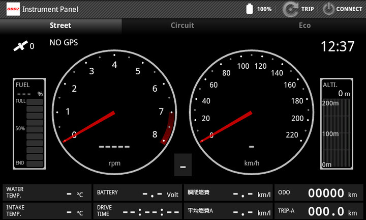Switch to the Street tab
Image resolution: width=366 pixels, height=220 pixels.
60,25
